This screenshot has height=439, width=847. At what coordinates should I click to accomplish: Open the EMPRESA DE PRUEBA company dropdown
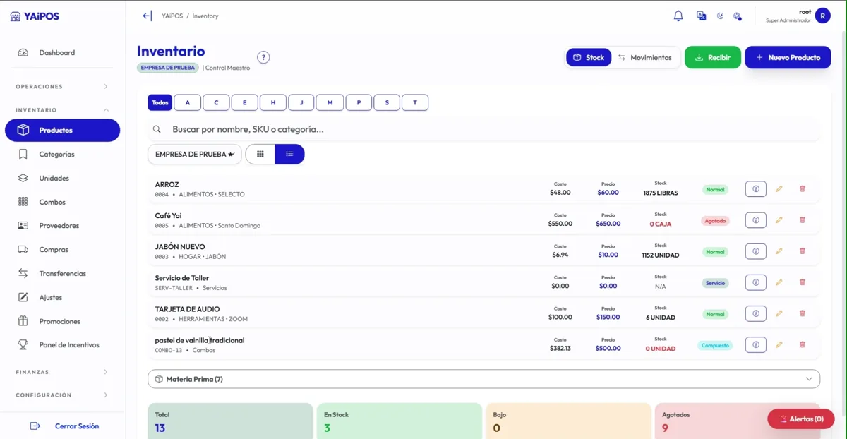pos(195,154)
